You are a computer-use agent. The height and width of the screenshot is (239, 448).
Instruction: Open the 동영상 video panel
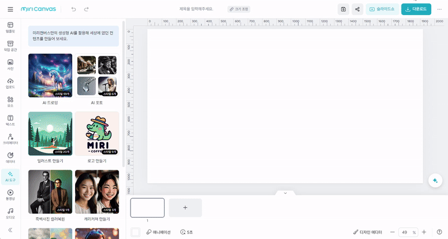click(x=10, y=195)
